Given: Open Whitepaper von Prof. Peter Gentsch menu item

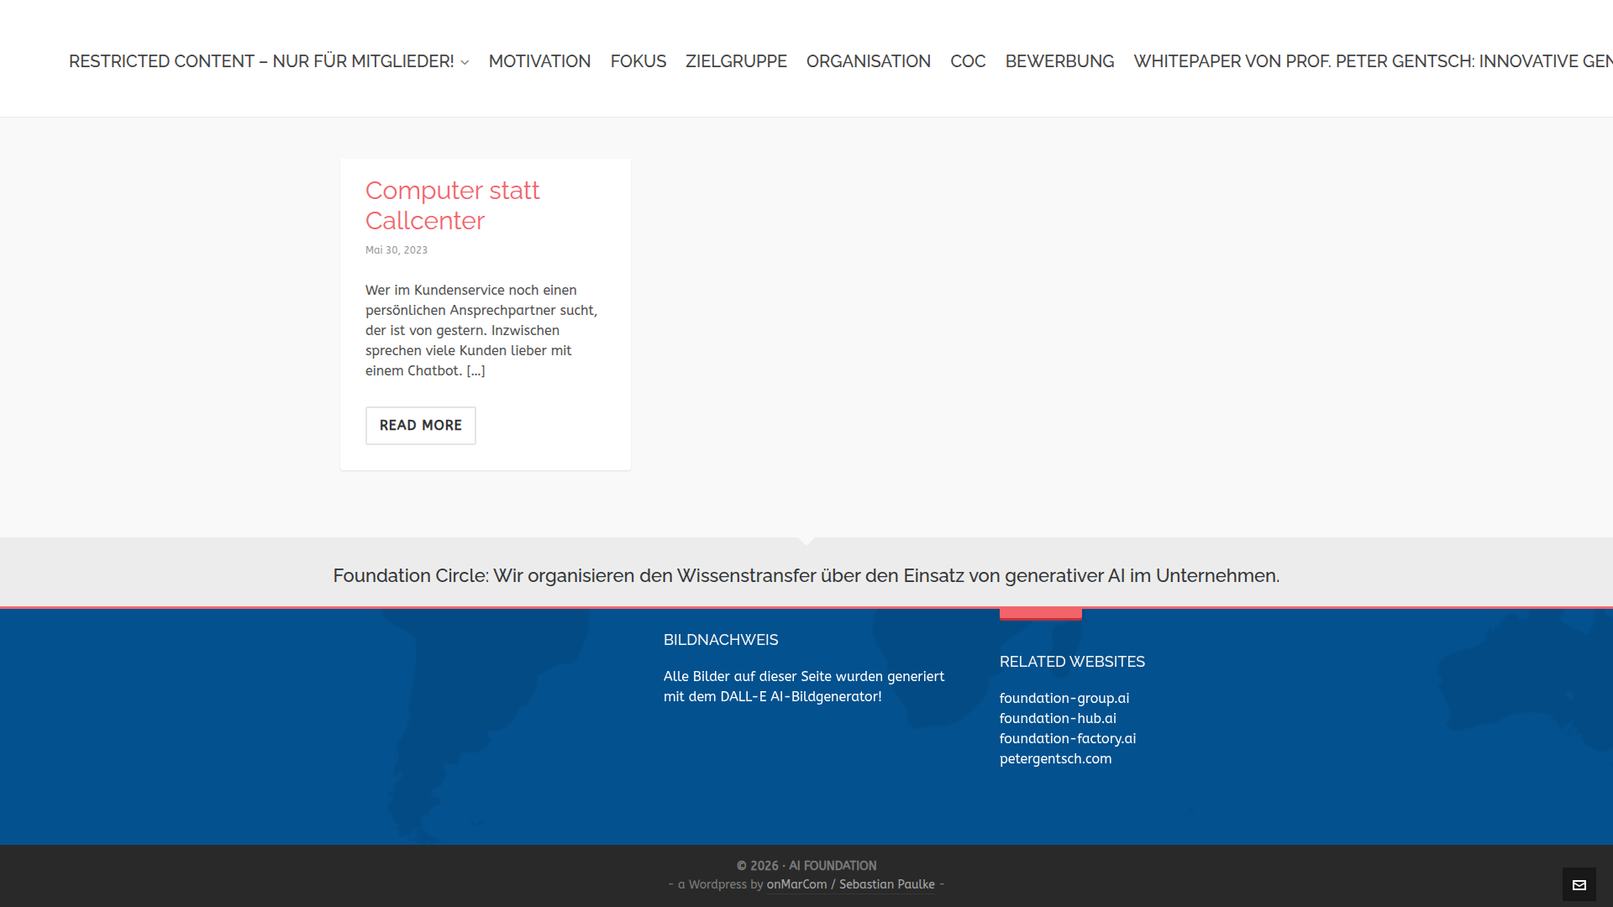Looking at the screenshot, I should tap(1373, 61).
